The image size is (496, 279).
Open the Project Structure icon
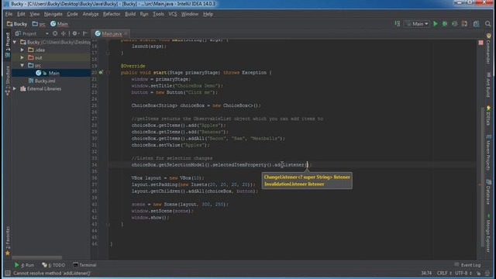tap(476, 24)
